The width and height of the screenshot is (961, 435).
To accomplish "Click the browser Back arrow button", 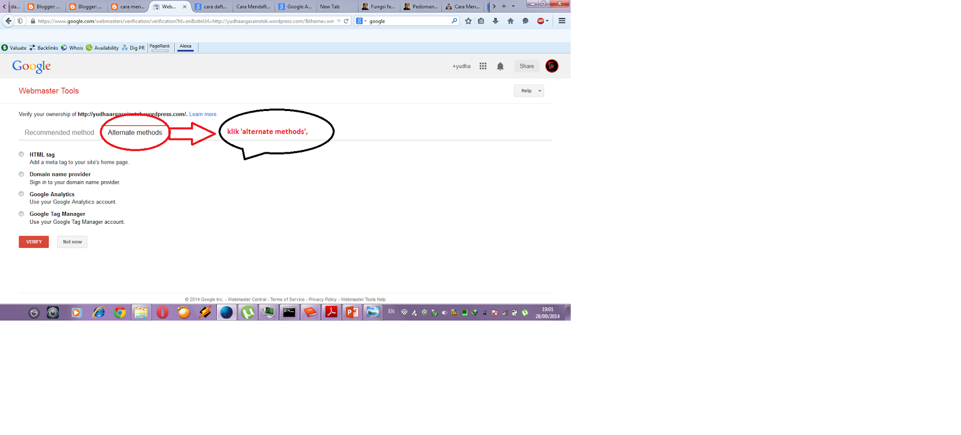I will click(8, 21).
